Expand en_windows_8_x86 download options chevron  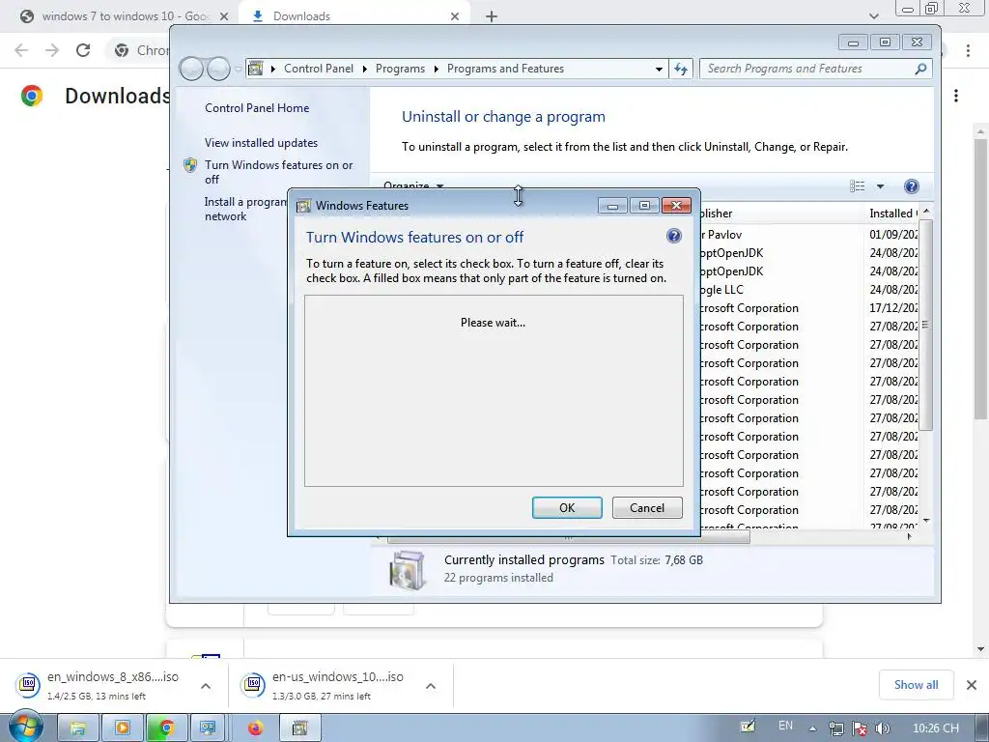[206, 686]
